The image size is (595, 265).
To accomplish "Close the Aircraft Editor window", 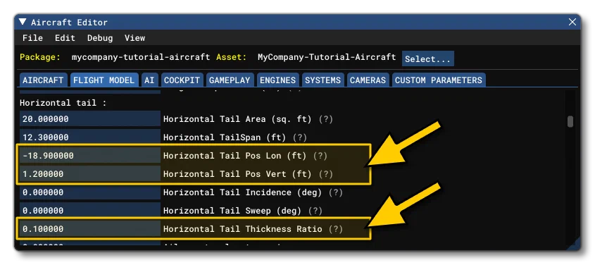I will tap(572, 22).
